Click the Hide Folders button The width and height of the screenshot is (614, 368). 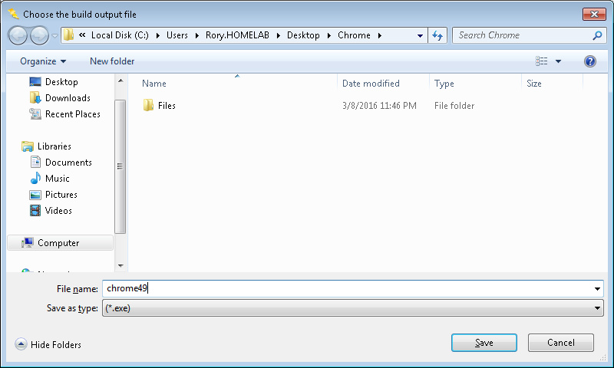pos(48,344)
